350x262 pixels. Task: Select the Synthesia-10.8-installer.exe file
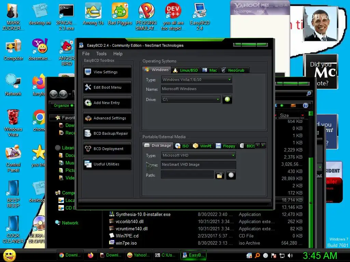coord(143,214)
